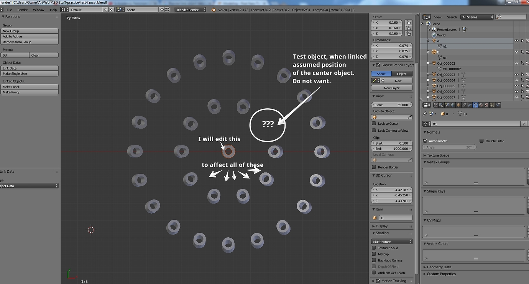Open the Multitexture shading dropdown
The width and height of the screenshot is (529, 284).
pyautogui.click(x=392, y=242)
